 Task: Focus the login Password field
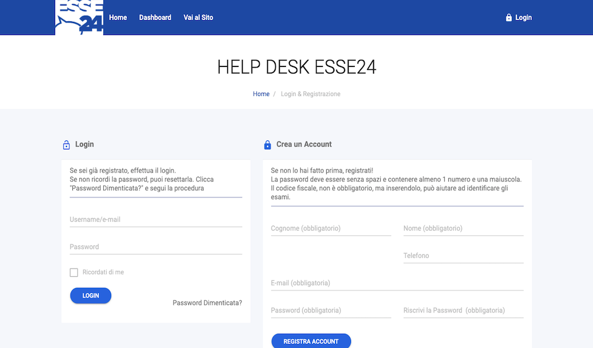[x=155, y=247]
